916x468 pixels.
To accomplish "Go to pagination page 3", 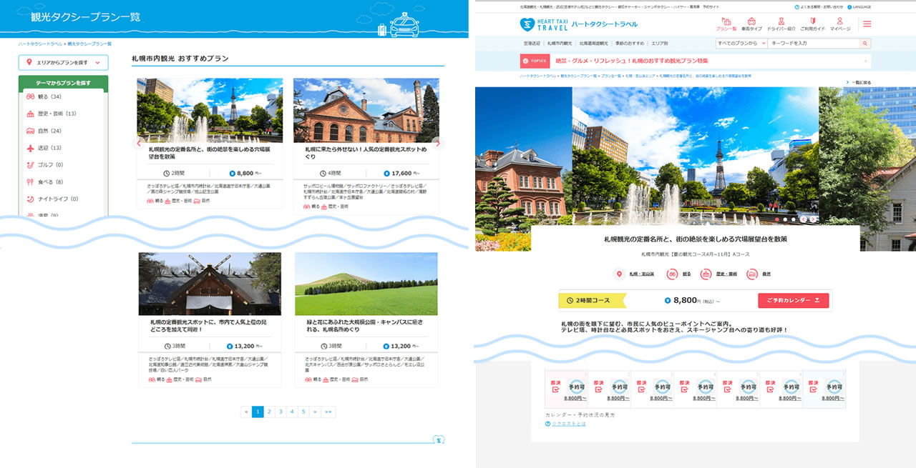I will click(281, 412).
